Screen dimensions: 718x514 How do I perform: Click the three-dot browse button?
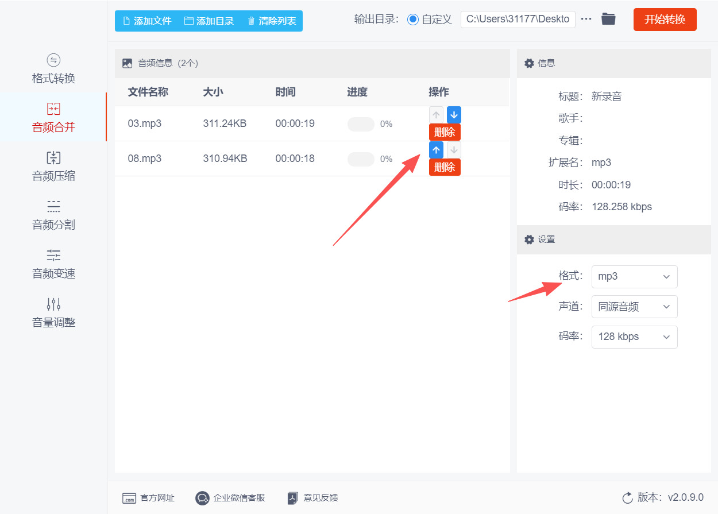[x=586, y=19]
